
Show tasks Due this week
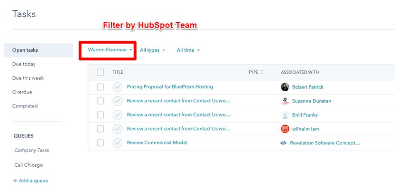coord(28,78)
